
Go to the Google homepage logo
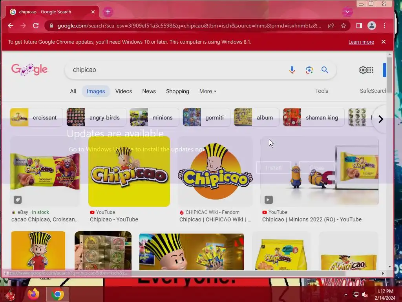click(x=29, y=69)
